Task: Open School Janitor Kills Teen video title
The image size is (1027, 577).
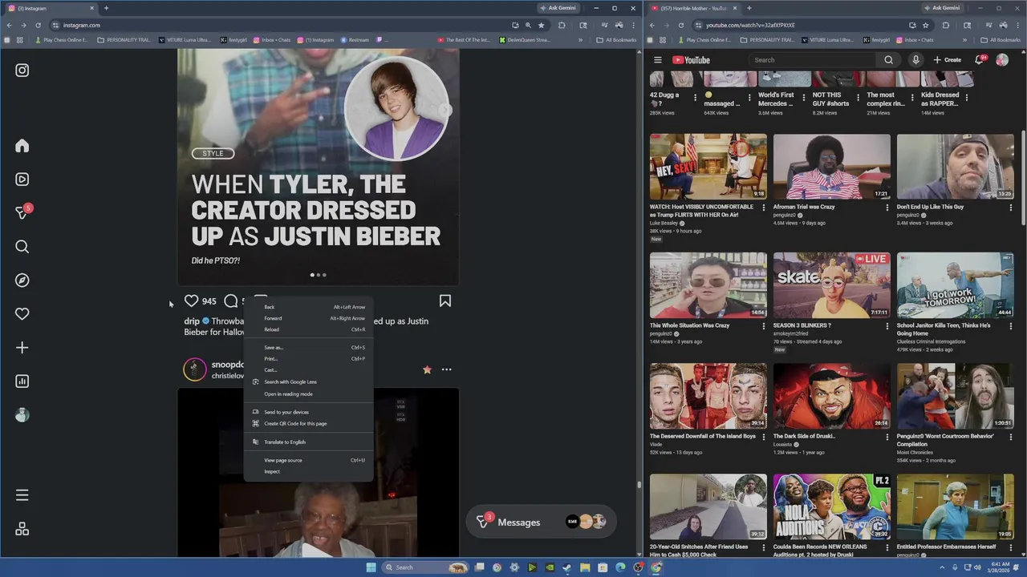Action: point(944,329)
